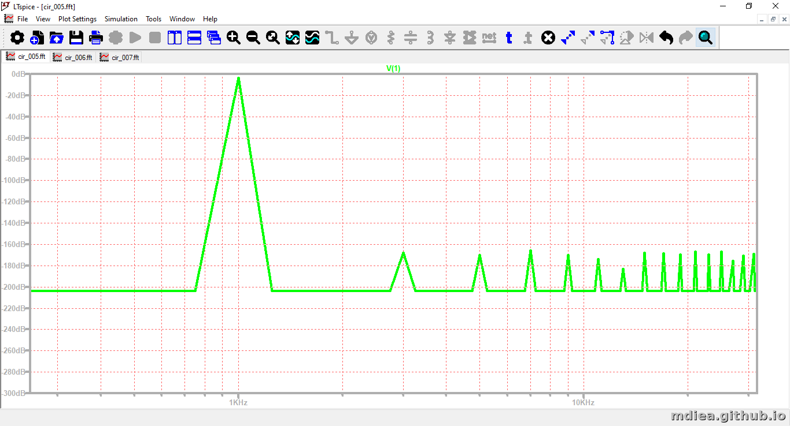Undo the last action
The height and width of the screenshot is (426, 790).
coord(666,38)
